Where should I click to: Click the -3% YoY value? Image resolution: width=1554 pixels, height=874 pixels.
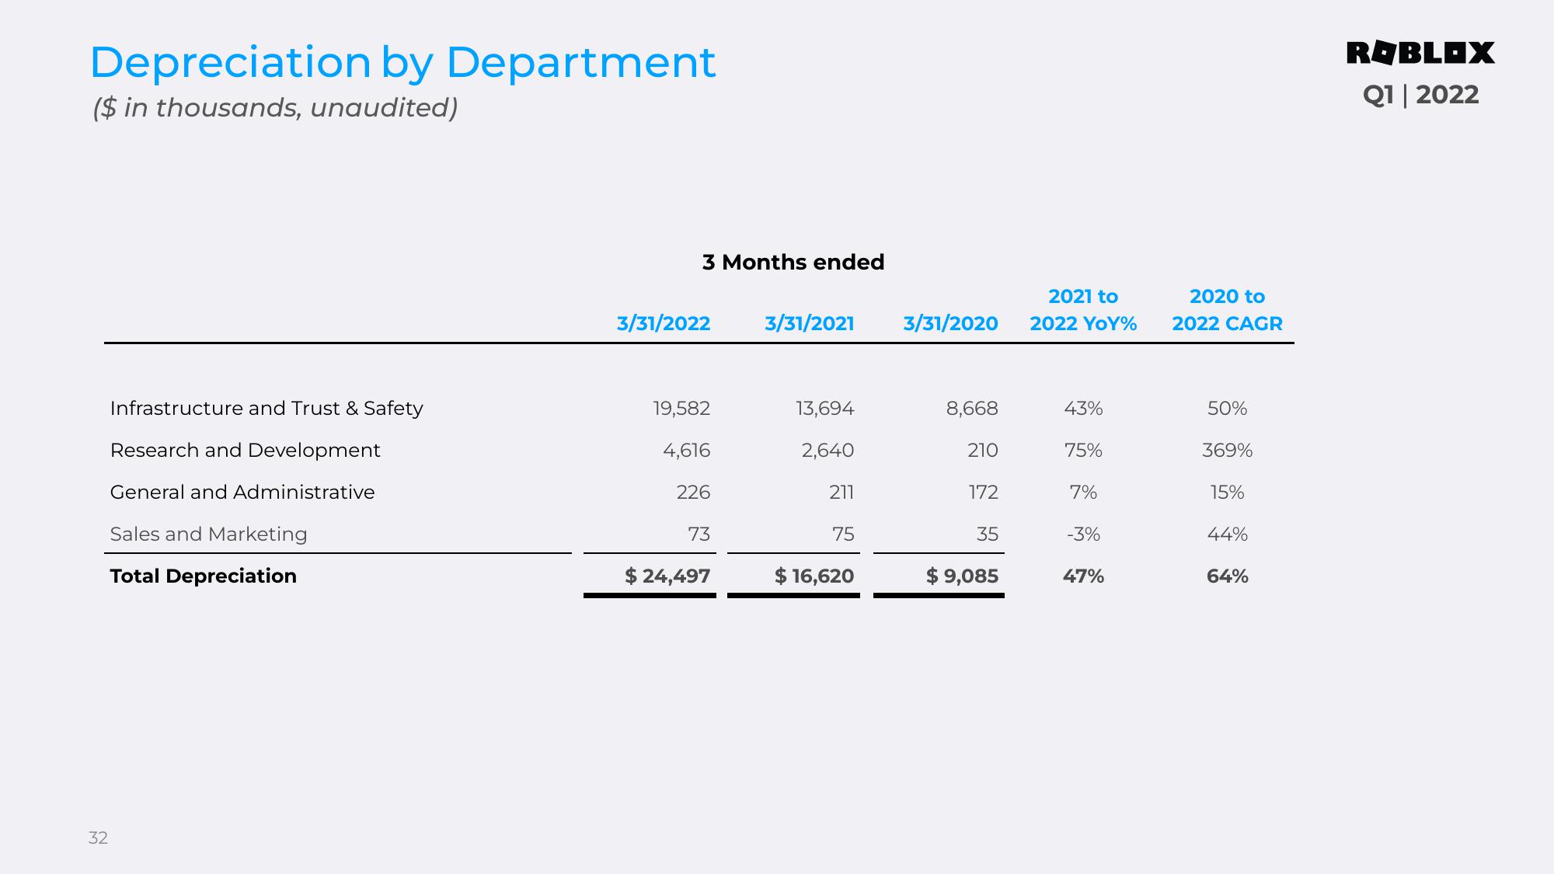1083,534
